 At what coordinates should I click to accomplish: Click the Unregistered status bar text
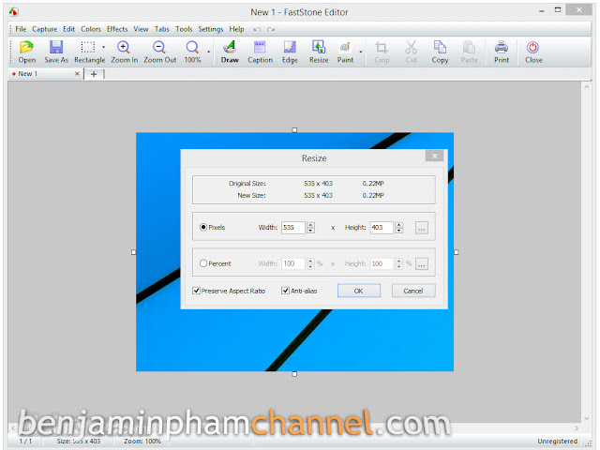click(x=557, y=442)
